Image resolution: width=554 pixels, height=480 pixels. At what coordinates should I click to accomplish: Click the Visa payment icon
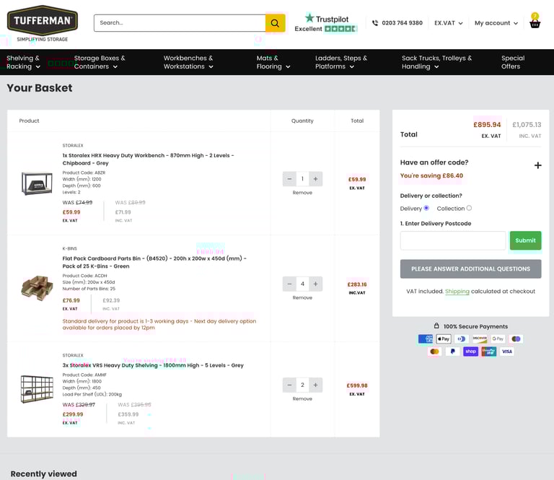pos(507,352)
